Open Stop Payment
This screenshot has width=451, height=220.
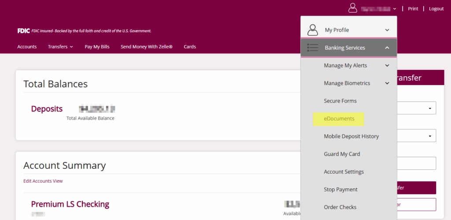click(x=340, y=190)
